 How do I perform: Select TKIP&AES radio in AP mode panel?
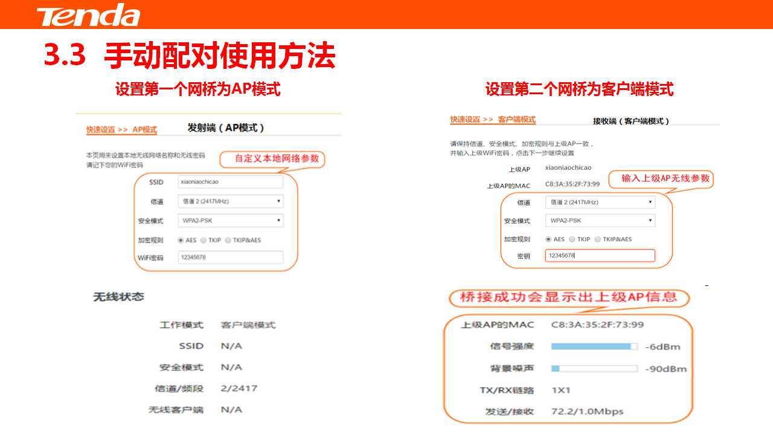point(228,240)
